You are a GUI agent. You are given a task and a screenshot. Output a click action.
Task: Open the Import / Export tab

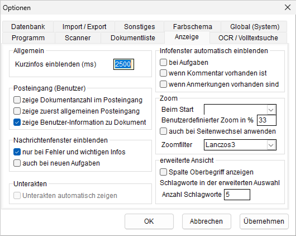(84, 27)
